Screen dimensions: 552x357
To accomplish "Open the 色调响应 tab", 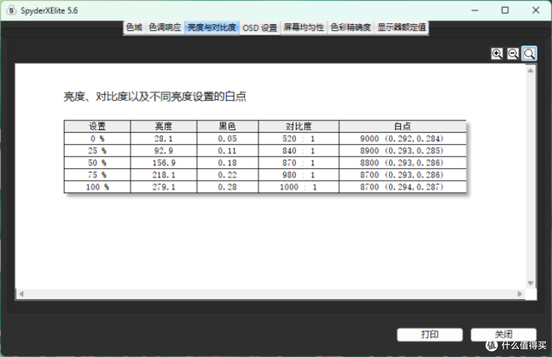I will [x=165, y=28].
